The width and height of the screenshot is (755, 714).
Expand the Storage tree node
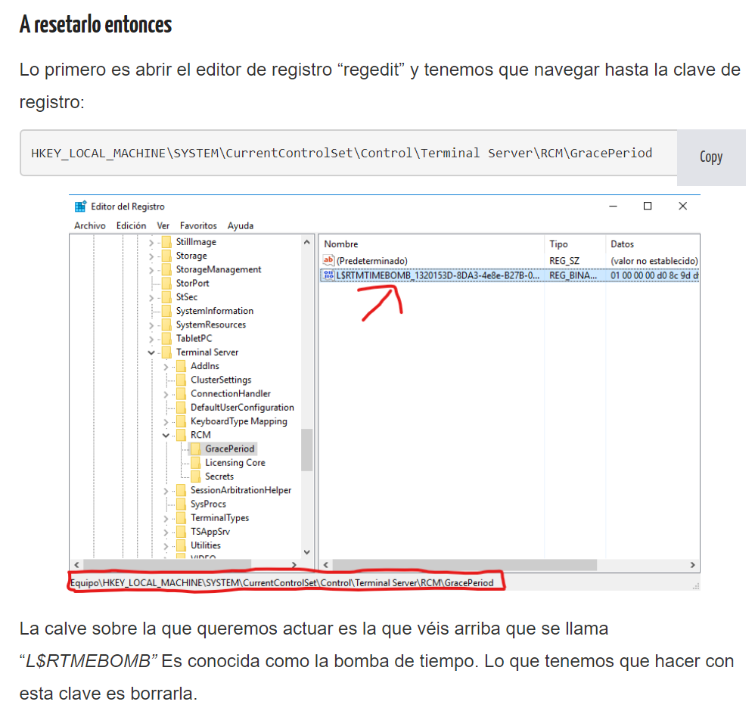coord(151,256)
